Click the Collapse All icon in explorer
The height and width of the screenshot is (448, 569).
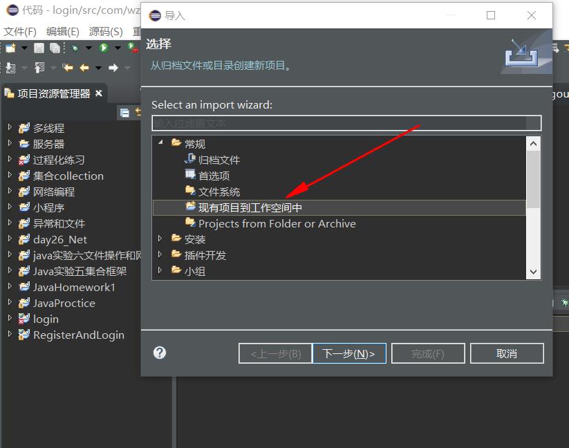point(125,113)
